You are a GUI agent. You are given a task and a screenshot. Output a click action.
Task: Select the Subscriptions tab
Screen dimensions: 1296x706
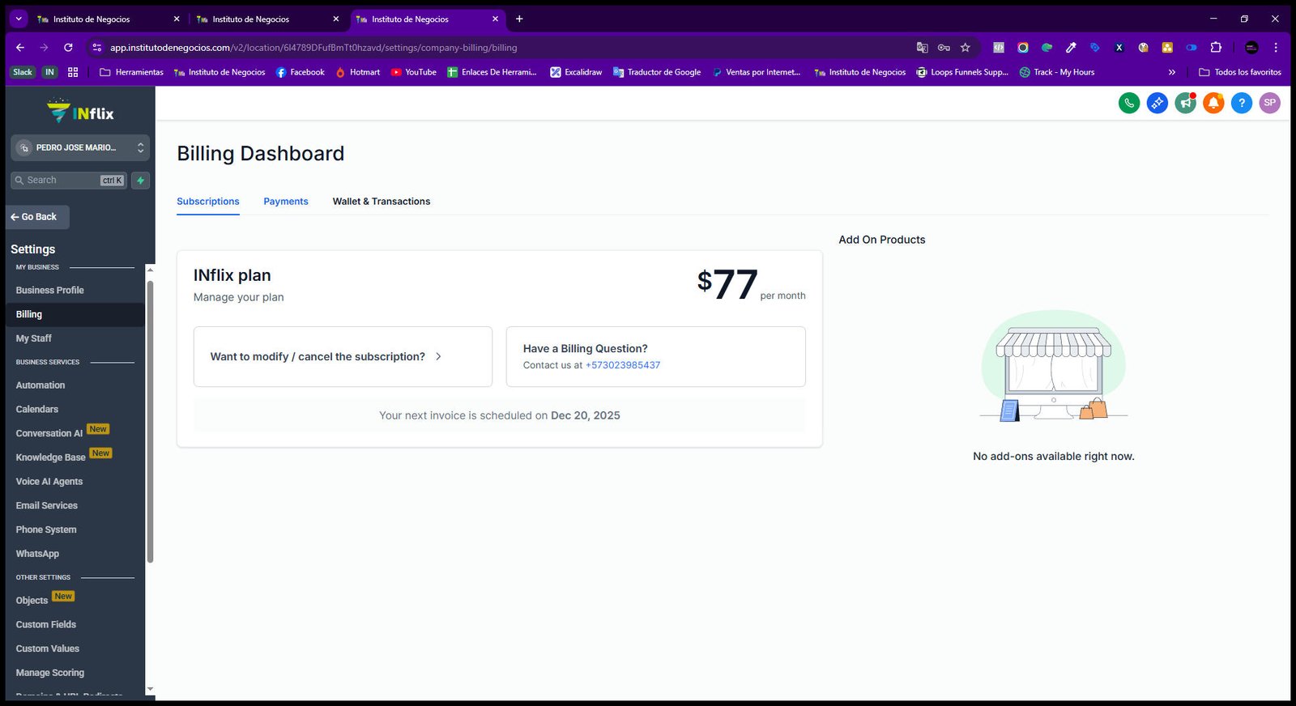click(208, 202)
